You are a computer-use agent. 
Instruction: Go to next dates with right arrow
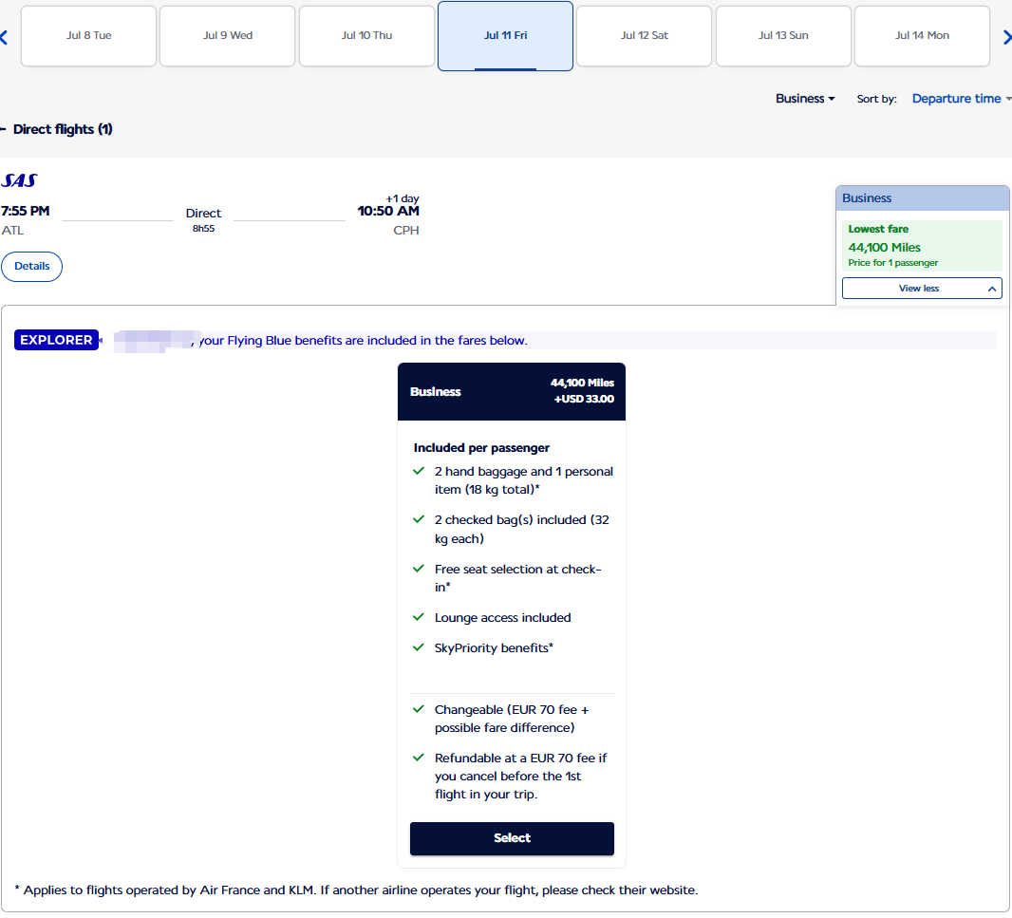(1007, 37)
